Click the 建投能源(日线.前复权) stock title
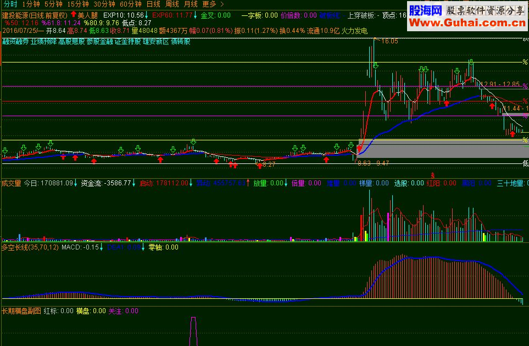529x346 pixels. tap(35, 15)
